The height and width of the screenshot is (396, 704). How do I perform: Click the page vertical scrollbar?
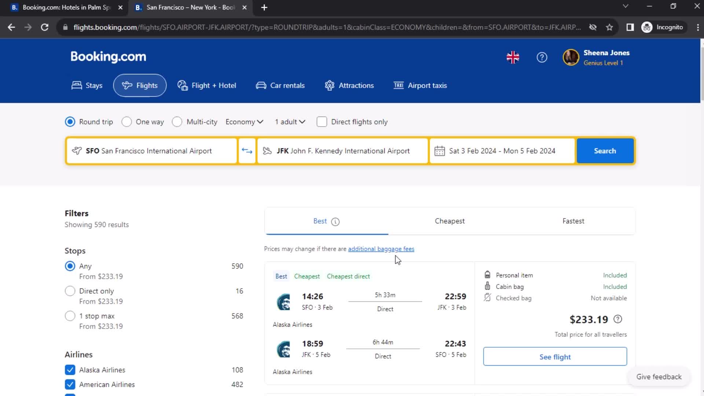pyautogui.click(x=702, y=73)
